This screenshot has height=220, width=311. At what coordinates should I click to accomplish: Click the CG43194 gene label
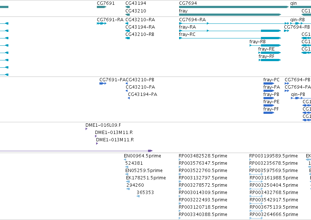pos(136,3)
